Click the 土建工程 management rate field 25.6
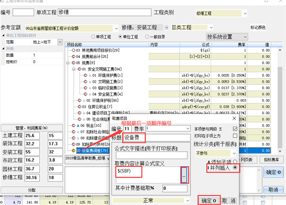The width and height of the screenshot is (286, 205). pos(32,136)
